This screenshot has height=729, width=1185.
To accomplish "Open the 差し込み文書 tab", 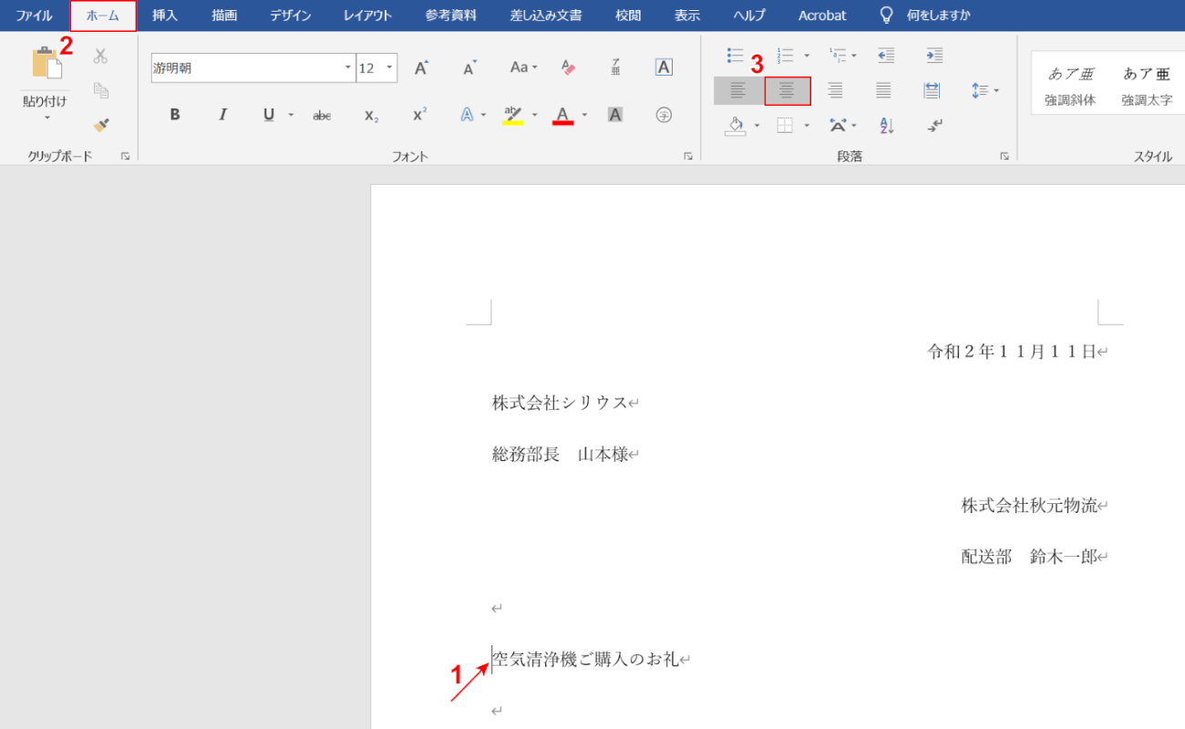I will click(544, 15).
